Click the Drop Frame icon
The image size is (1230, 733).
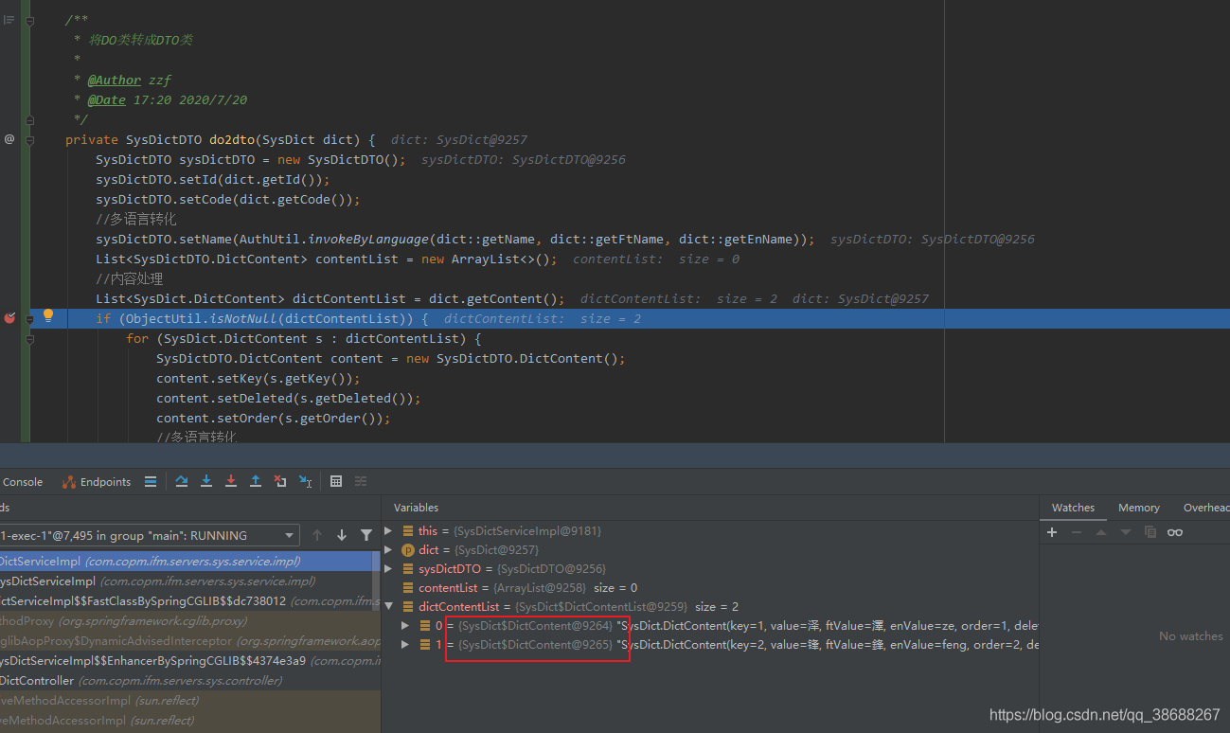click(x=280, y=481)
